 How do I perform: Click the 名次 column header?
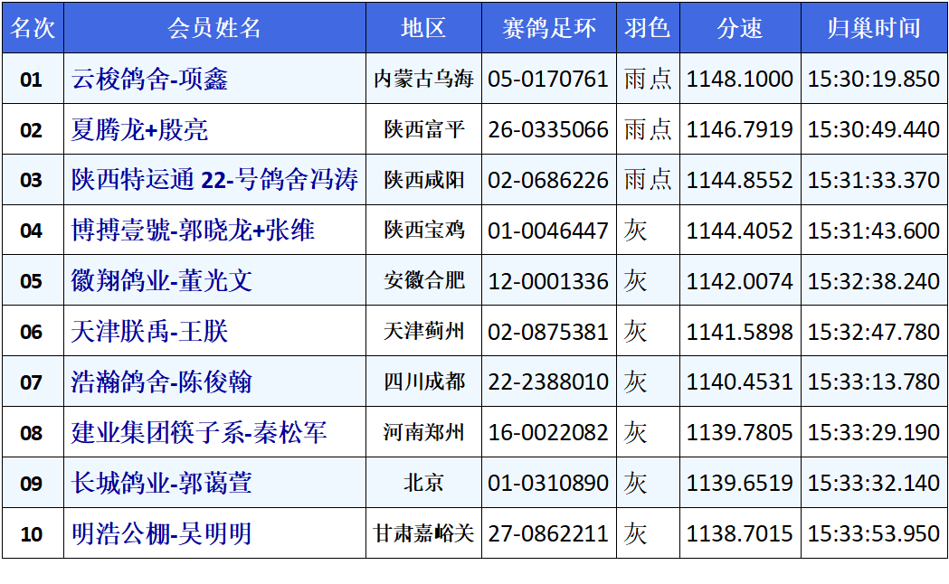coord(32,28)
